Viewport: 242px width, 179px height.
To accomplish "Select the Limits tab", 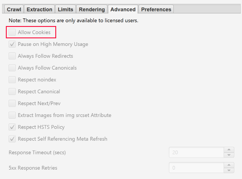I will coord(66,9).
